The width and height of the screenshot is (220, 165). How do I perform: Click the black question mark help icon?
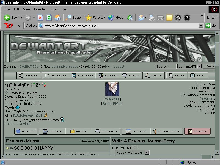[x=187, y=18]
